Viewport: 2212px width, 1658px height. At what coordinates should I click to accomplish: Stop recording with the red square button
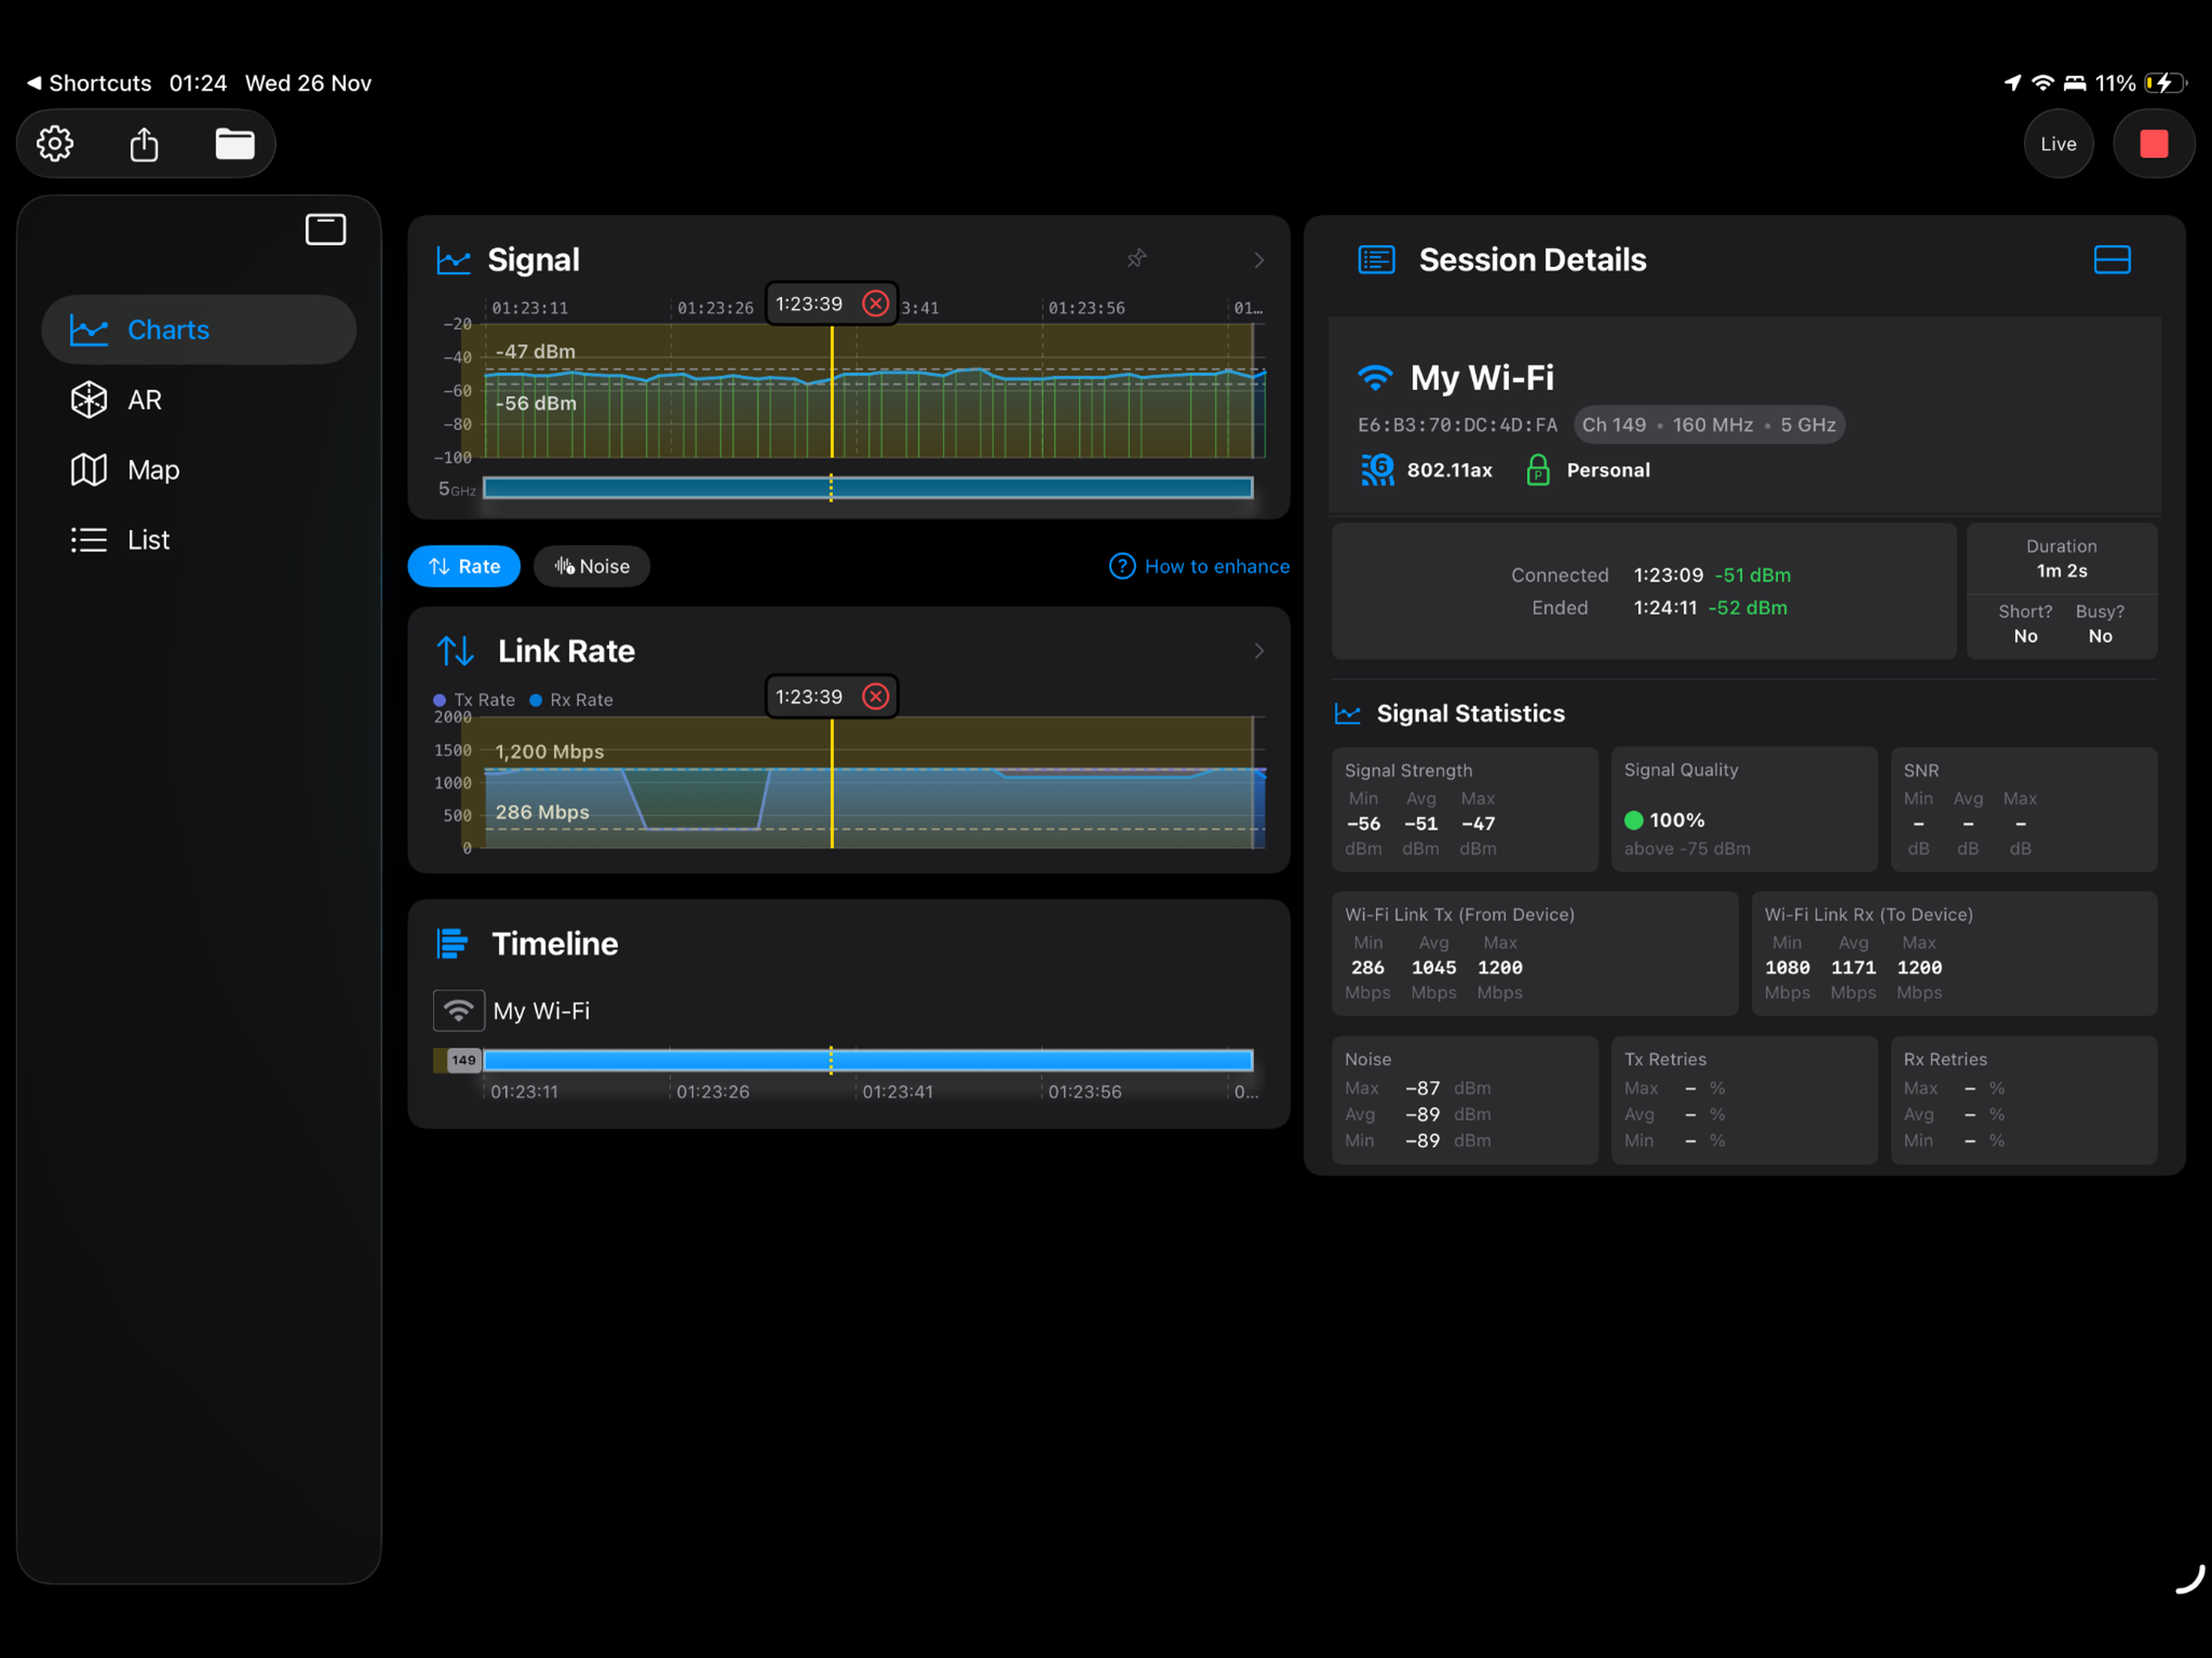click(x=2153, y=144)
